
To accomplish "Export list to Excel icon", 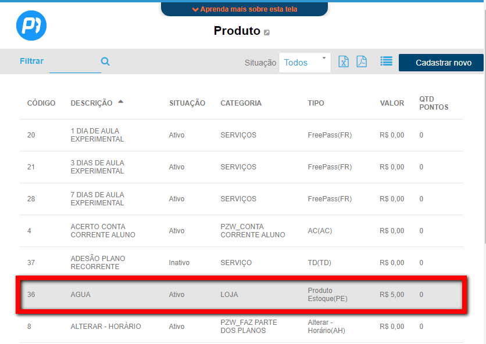I will click(x=344, y=62).
